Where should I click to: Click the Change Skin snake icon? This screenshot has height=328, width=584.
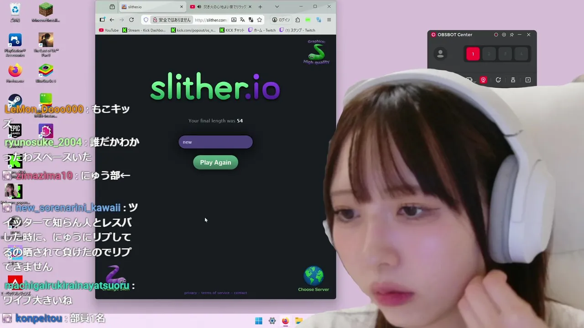coord(115,277)
